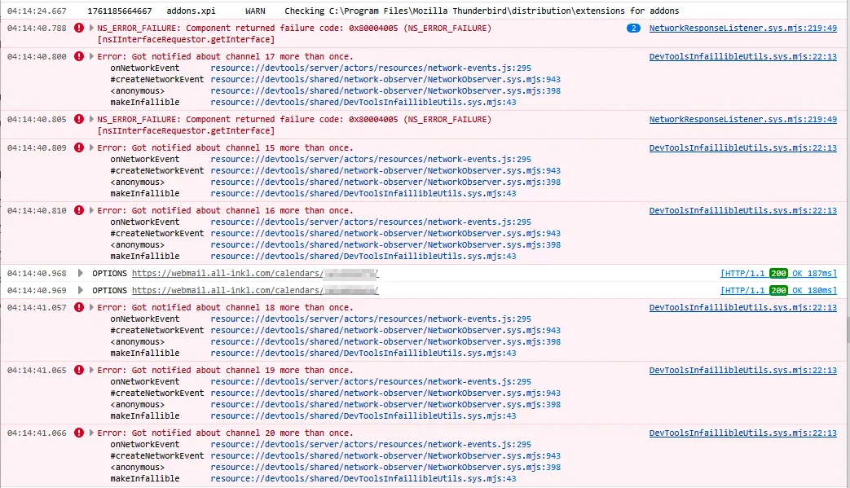The height and width of the screenshot is (488, 850).
Task: Click error icon beside the channel 20 error
Action: [x=79, y=433]
